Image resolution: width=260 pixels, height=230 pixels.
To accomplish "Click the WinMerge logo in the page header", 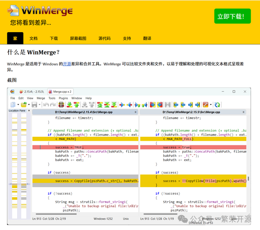I will coord(40,11).
